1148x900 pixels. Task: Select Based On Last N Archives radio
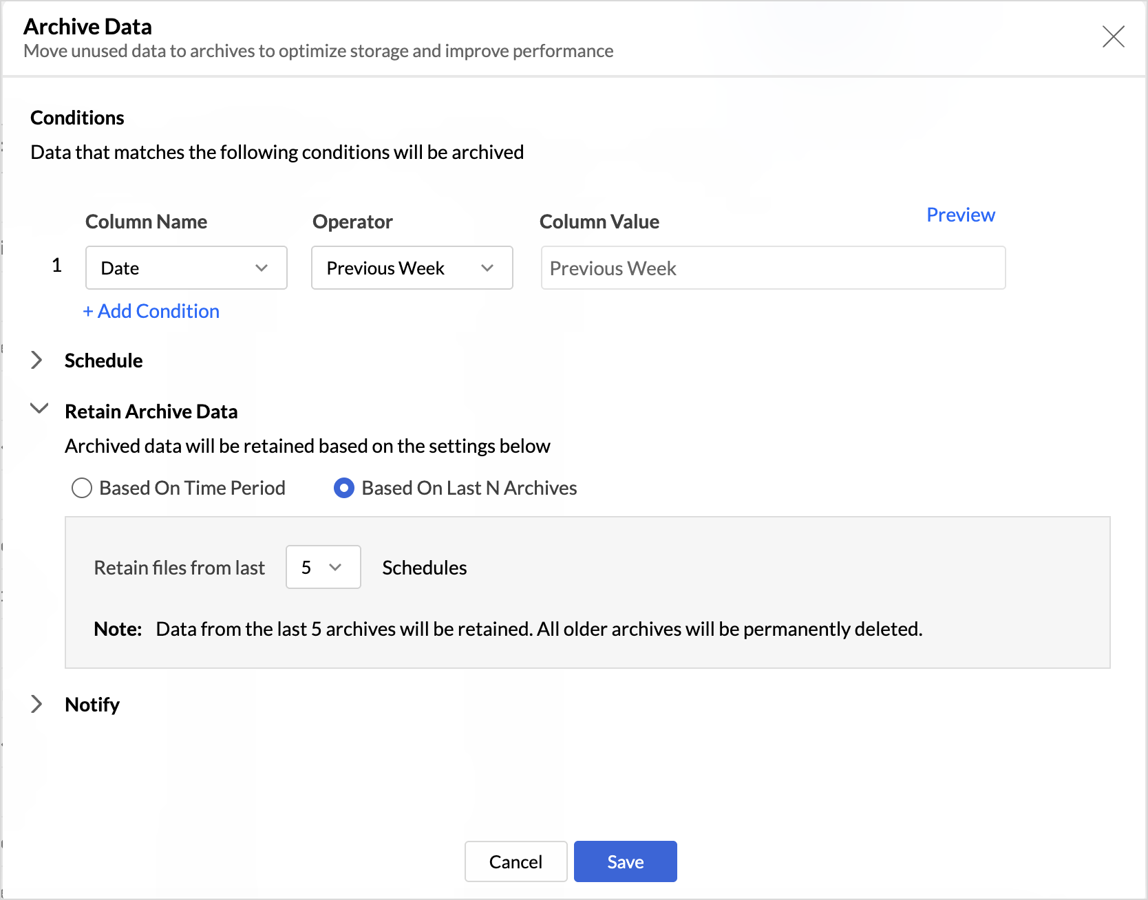[x=344, y=488]
